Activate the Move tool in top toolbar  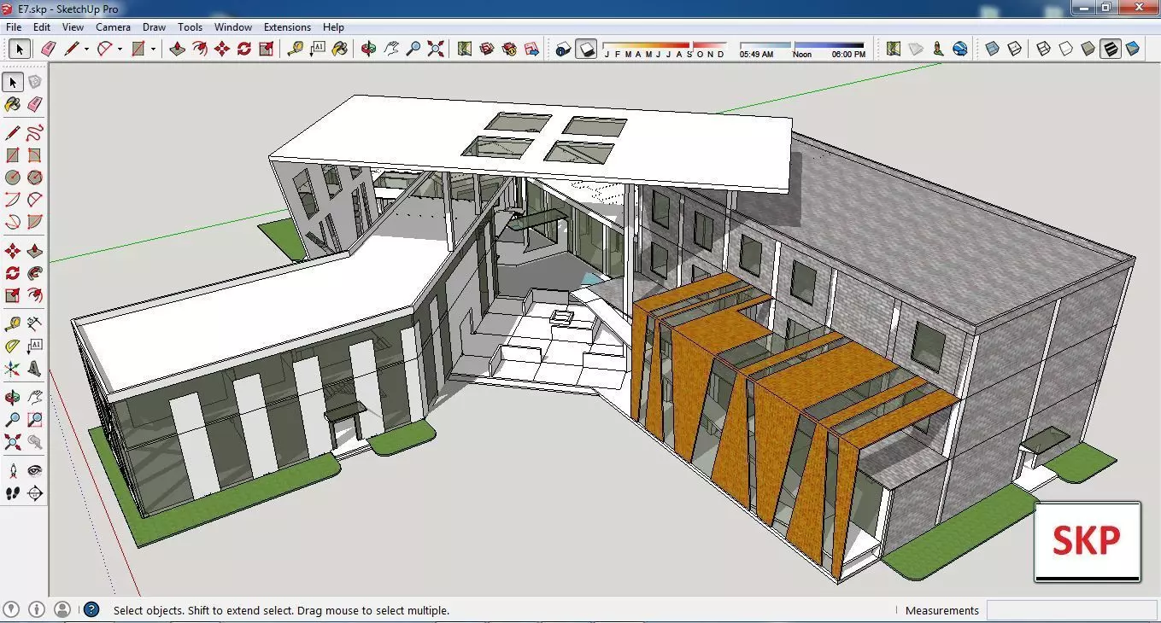click(222, 49)
